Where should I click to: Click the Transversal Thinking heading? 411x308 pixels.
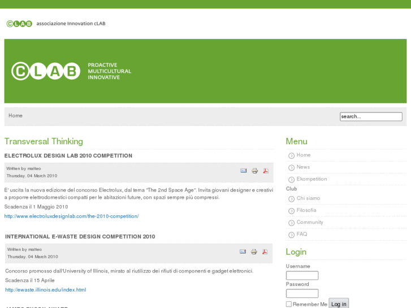click(44, 141)
